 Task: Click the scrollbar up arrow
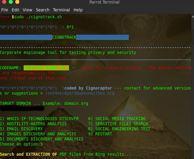click(193, 17)
